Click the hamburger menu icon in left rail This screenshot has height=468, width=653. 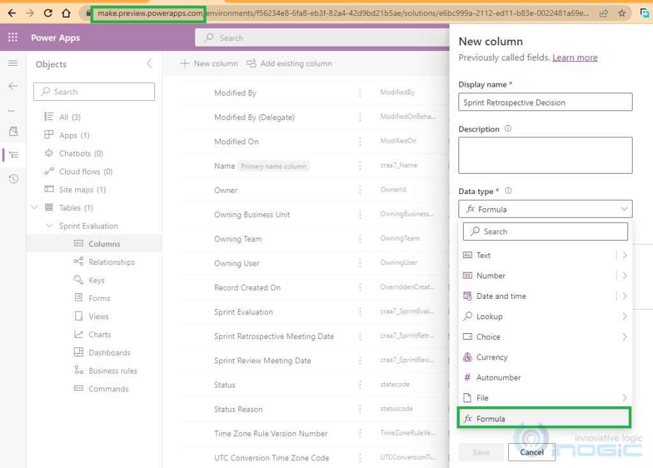coord(13,63)
